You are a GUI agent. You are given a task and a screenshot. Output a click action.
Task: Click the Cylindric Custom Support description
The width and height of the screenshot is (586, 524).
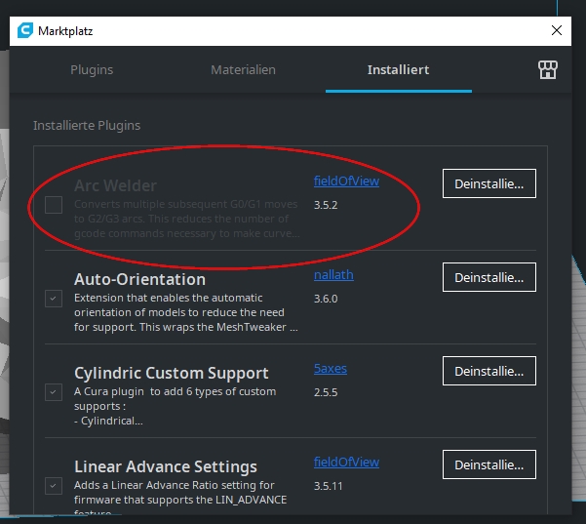tap(175, 406)
